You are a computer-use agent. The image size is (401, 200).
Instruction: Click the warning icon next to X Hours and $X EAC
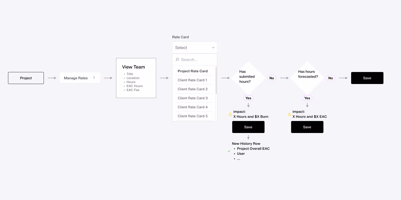point(289,114)
